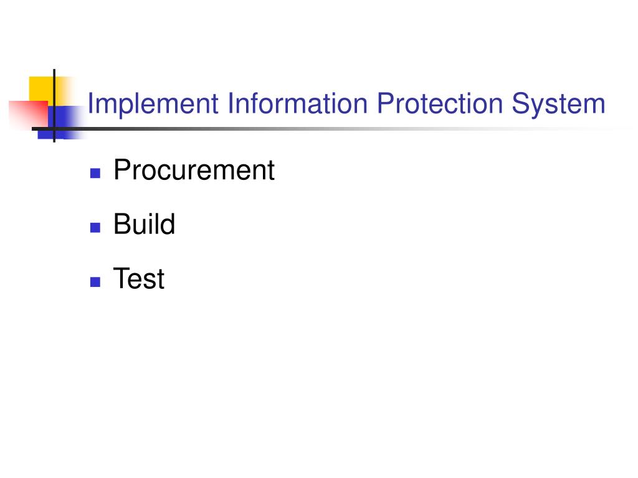Click the capital I of Implement
The image size is (638, 478).
click(x=90, y=103)
